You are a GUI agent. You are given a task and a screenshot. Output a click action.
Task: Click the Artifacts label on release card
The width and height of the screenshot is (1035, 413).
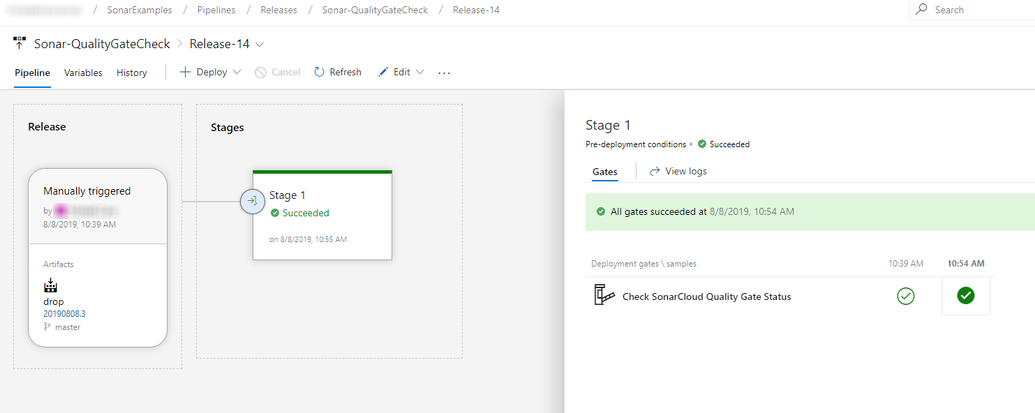[x=59, y=264]
